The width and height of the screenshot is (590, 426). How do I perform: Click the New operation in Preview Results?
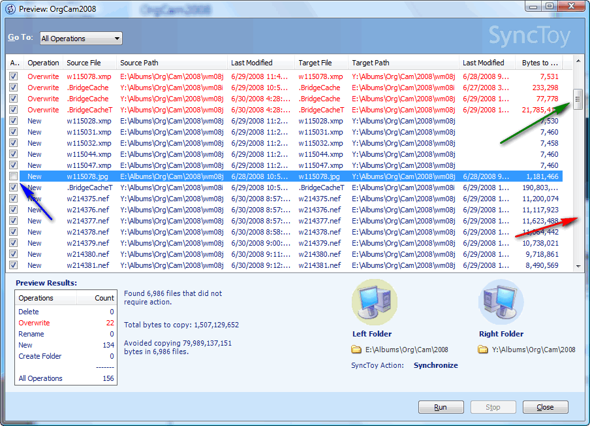(25, 345)
